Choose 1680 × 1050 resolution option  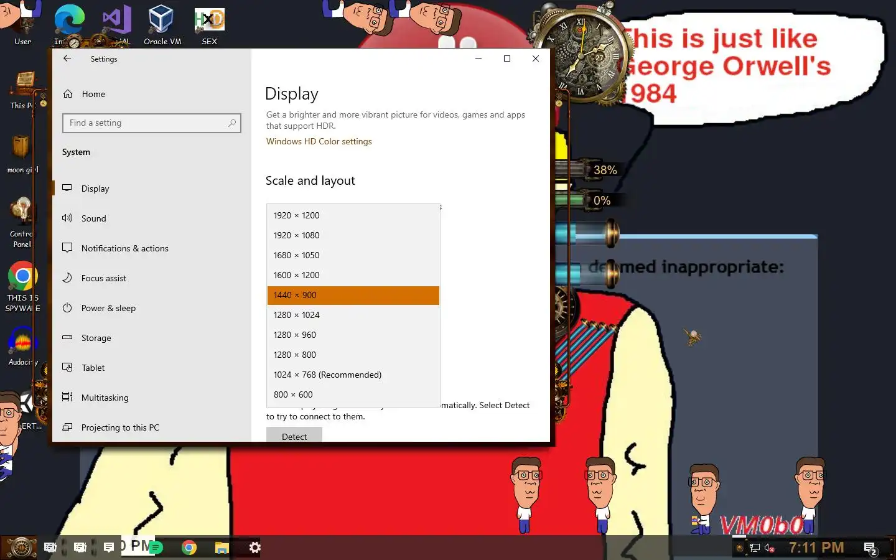[353, 255]
